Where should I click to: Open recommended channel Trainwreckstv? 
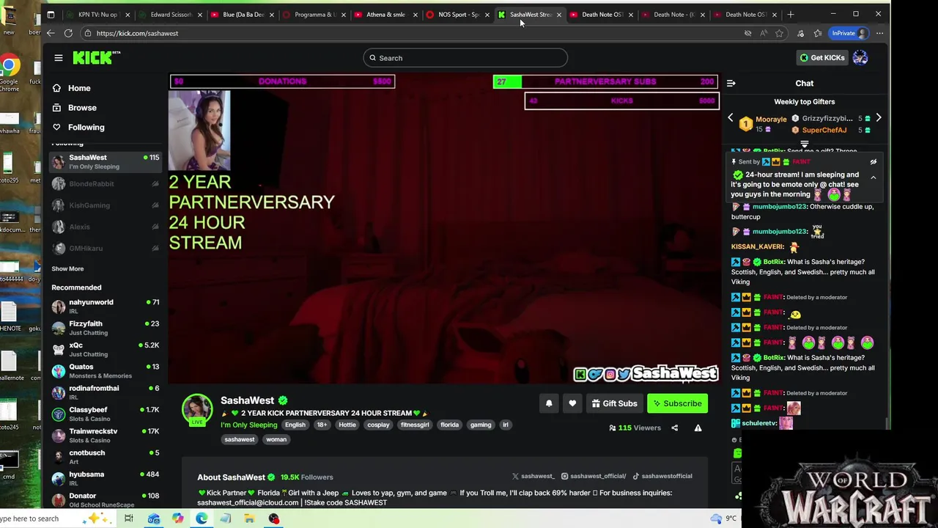tap(106, 436)
